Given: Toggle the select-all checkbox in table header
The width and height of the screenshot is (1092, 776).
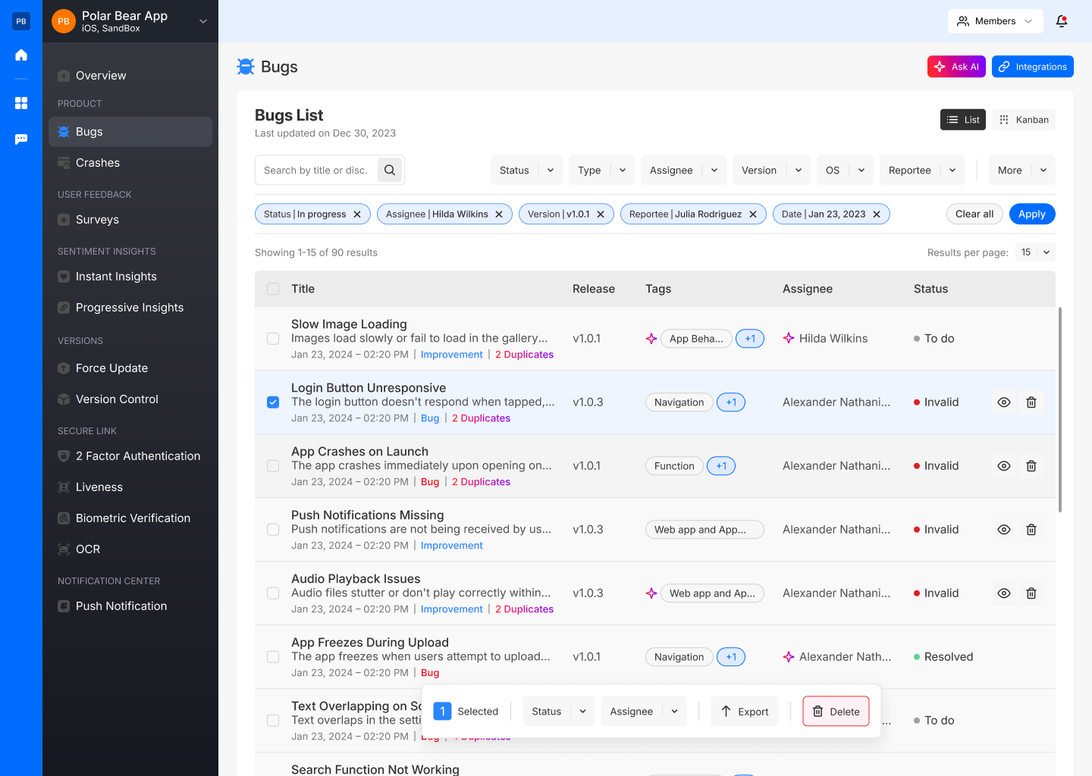Looking at the screenshot, I should click(273, 289).
